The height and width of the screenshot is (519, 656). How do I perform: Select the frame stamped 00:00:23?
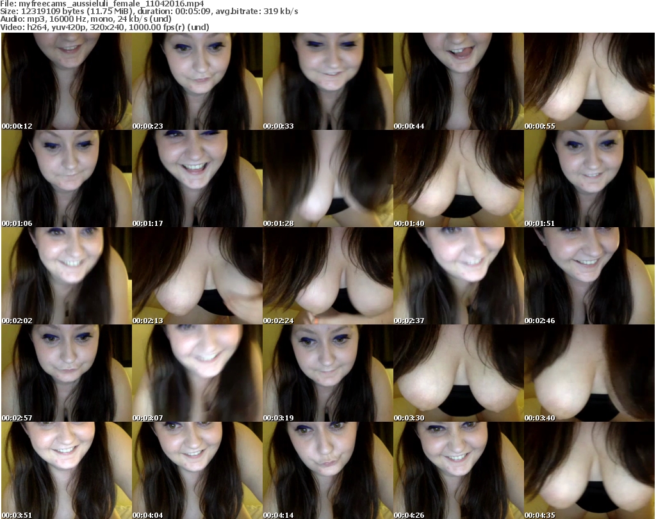click(x=197, y=81)
